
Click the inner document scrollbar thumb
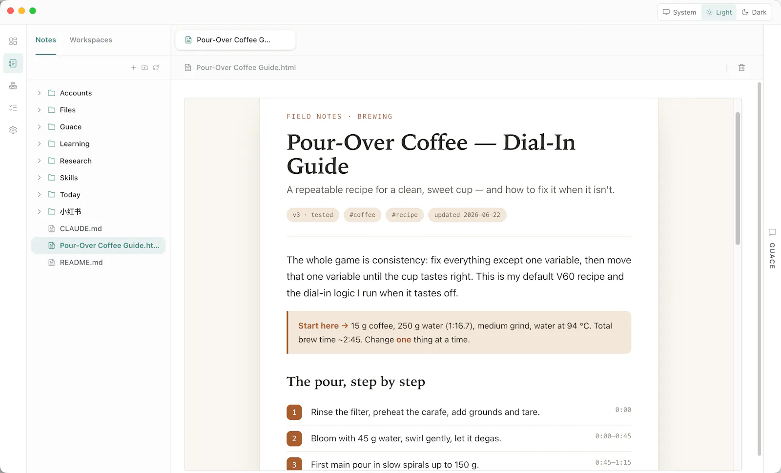click(x=738, y=179)
